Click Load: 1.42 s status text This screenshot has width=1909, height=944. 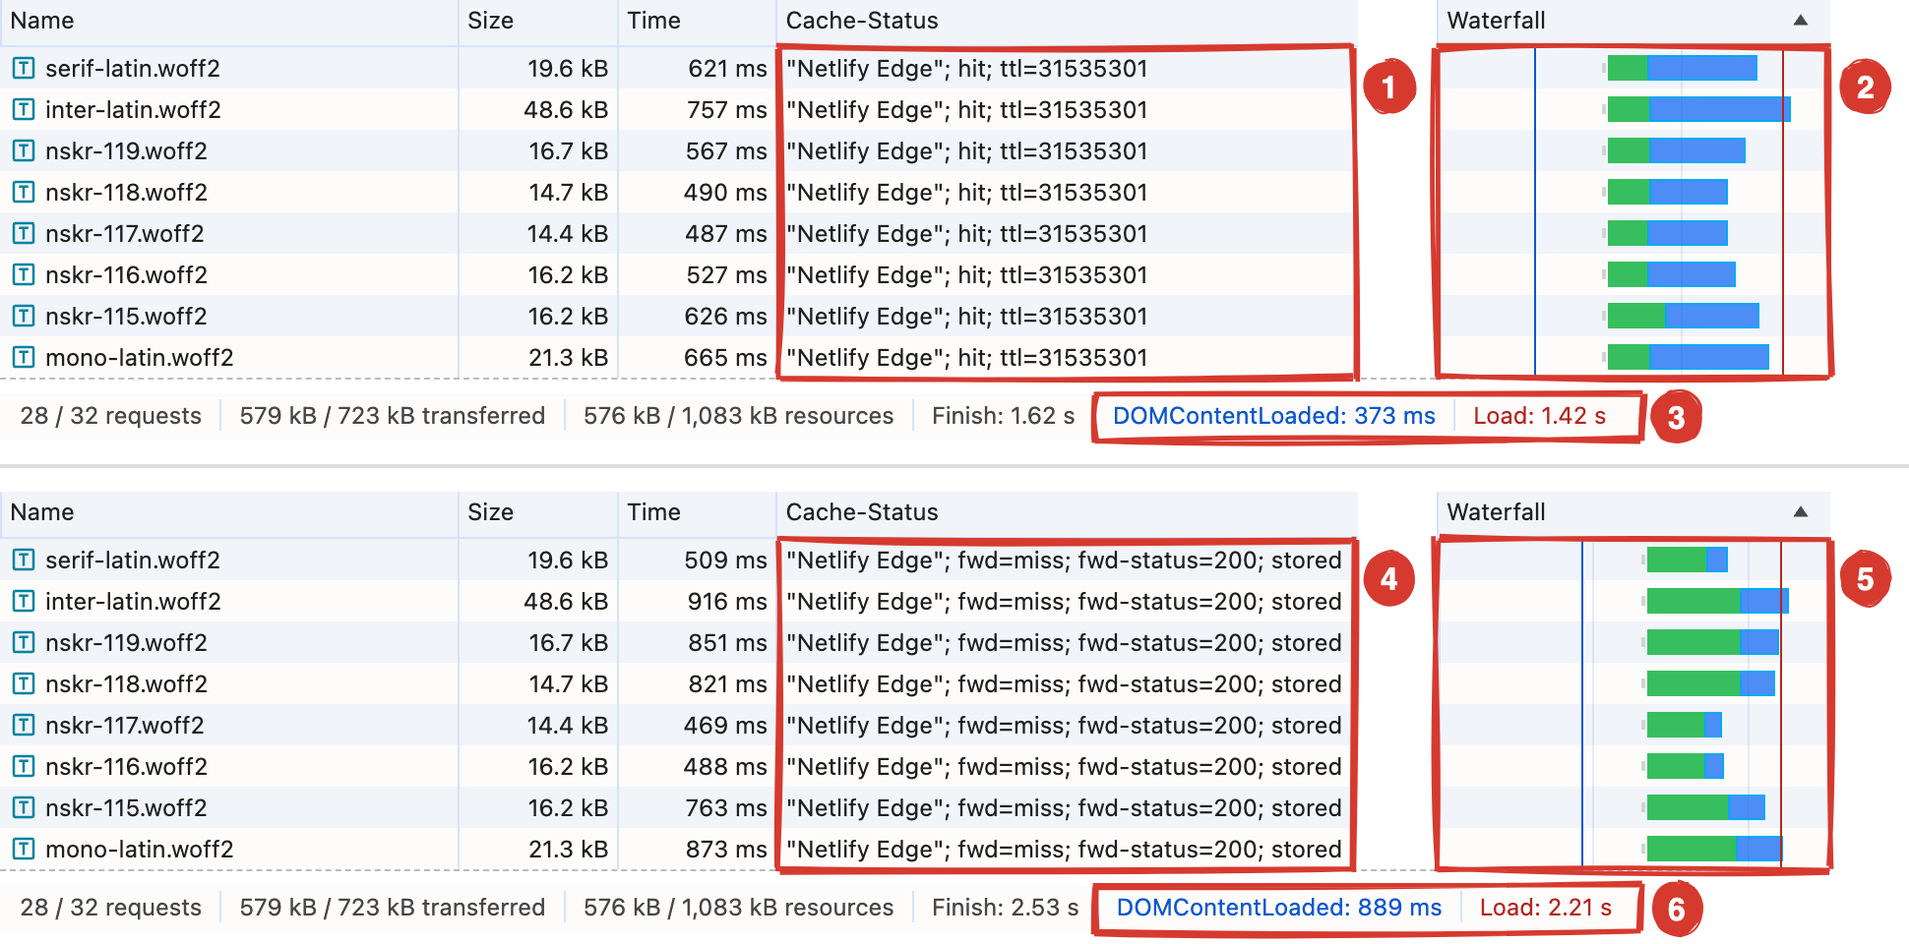click(1539, 416)
